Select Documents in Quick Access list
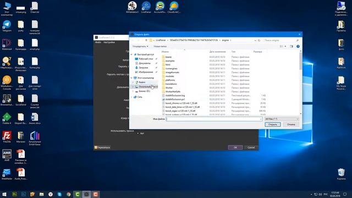Image resolution: width=352 pixels, height=198 pixels. tap(145, 63)
